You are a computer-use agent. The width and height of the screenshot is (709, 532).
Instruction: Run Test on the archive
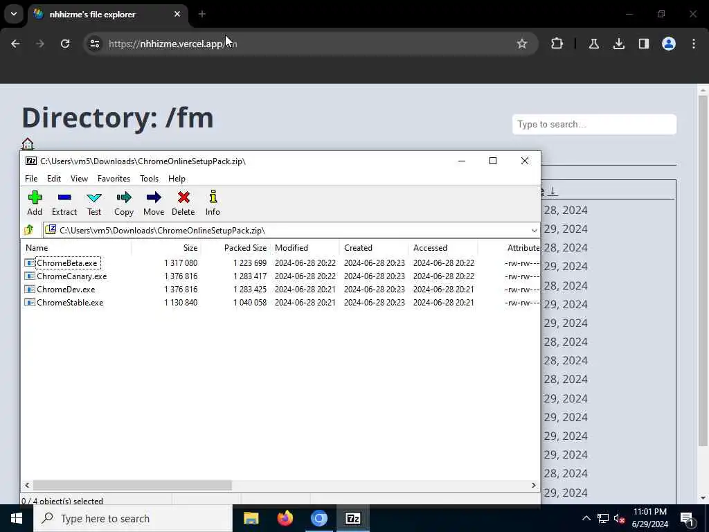(x=94, y=203)
